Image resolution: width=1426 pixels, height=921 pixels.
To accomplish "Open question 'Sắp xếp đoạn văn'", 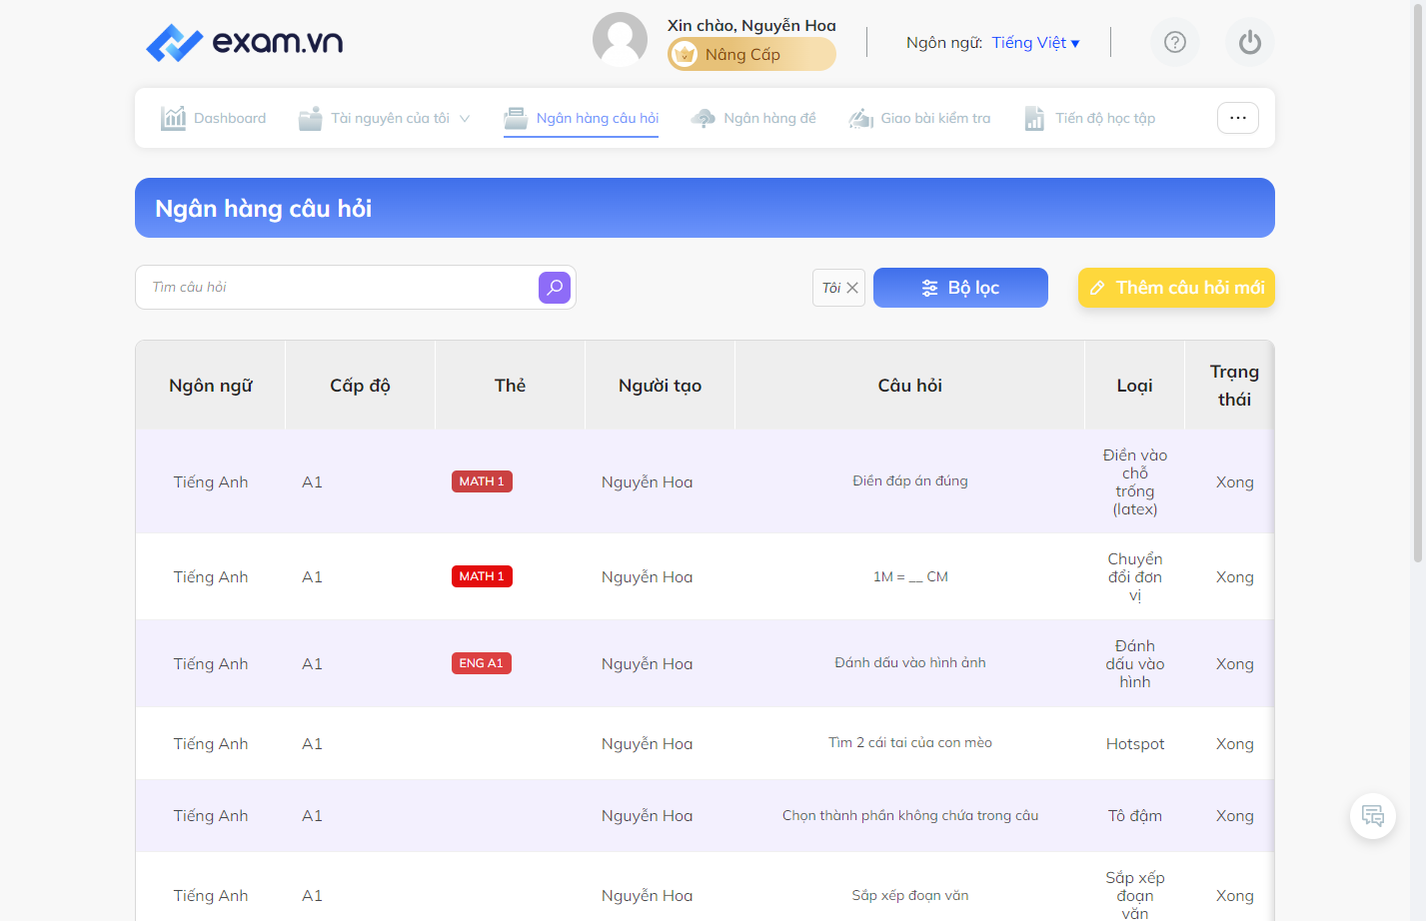I will [x=910, y=896].
